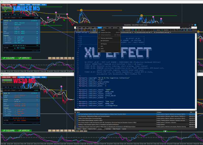203x145 pixels.
Task: Open the Code Base tab in Toolbox
Action: pos(108,129)
